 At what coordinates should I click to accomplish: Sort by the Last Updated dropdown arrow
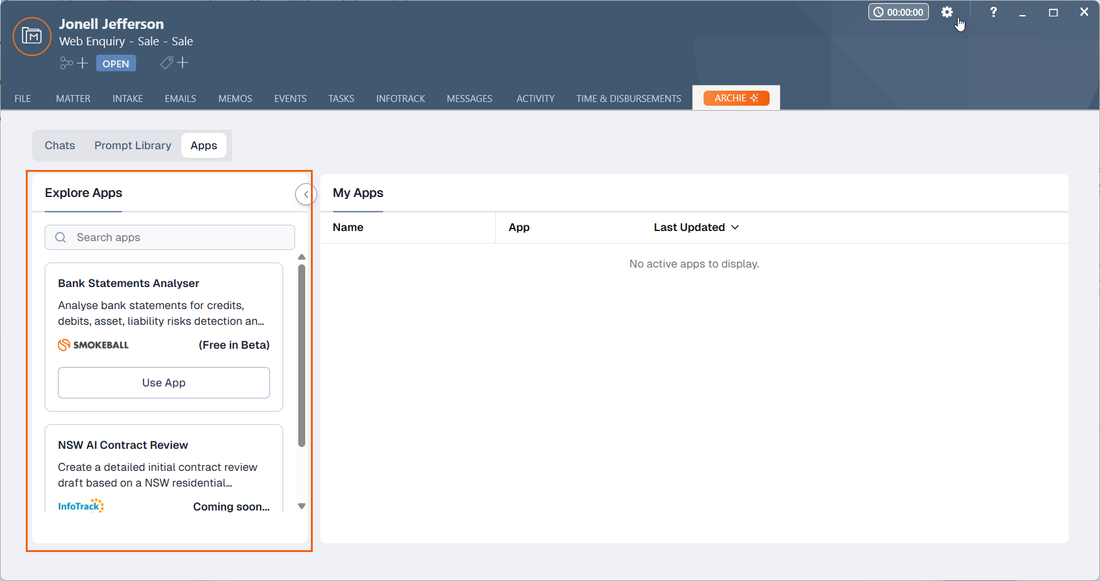coord(735,227)
